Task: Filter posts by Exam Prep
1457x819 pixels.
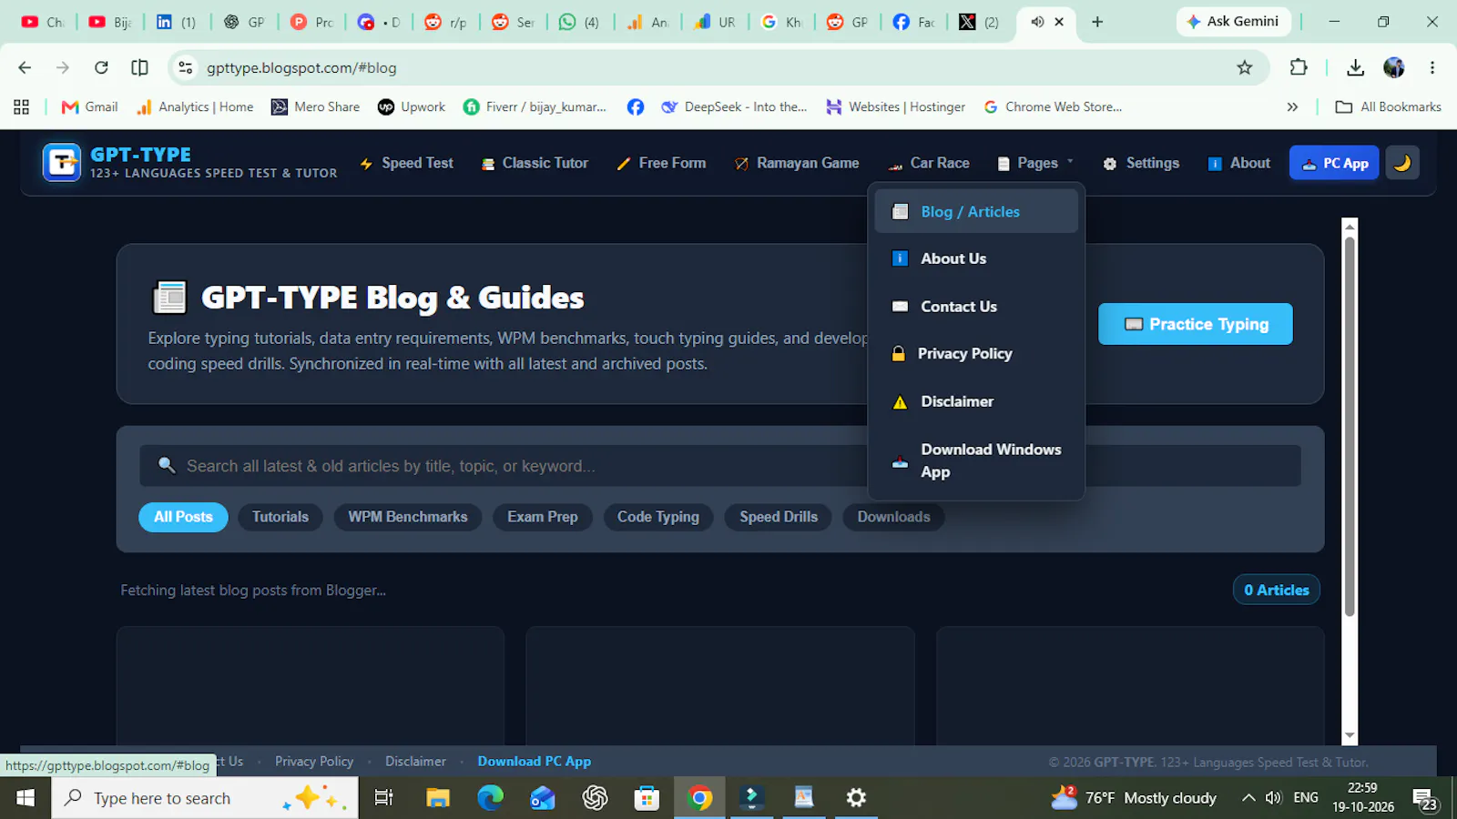Action: tap(543, 517)
